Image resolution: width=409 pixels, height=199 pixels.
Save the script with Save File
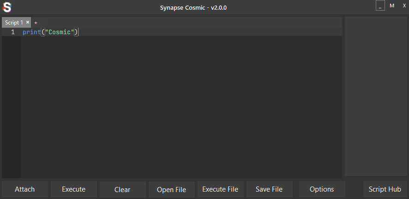[x=269, y=189]
